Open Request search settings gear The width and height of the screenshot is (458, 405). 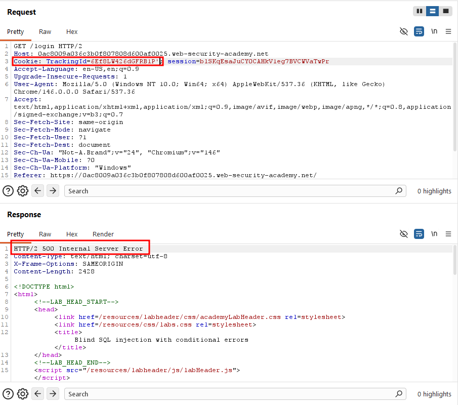coord(22,191)
